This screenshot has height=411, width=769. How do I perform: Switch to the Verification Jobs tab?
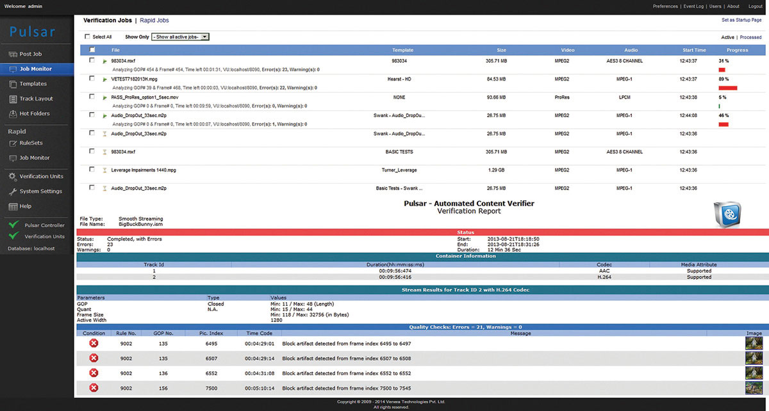108,21
